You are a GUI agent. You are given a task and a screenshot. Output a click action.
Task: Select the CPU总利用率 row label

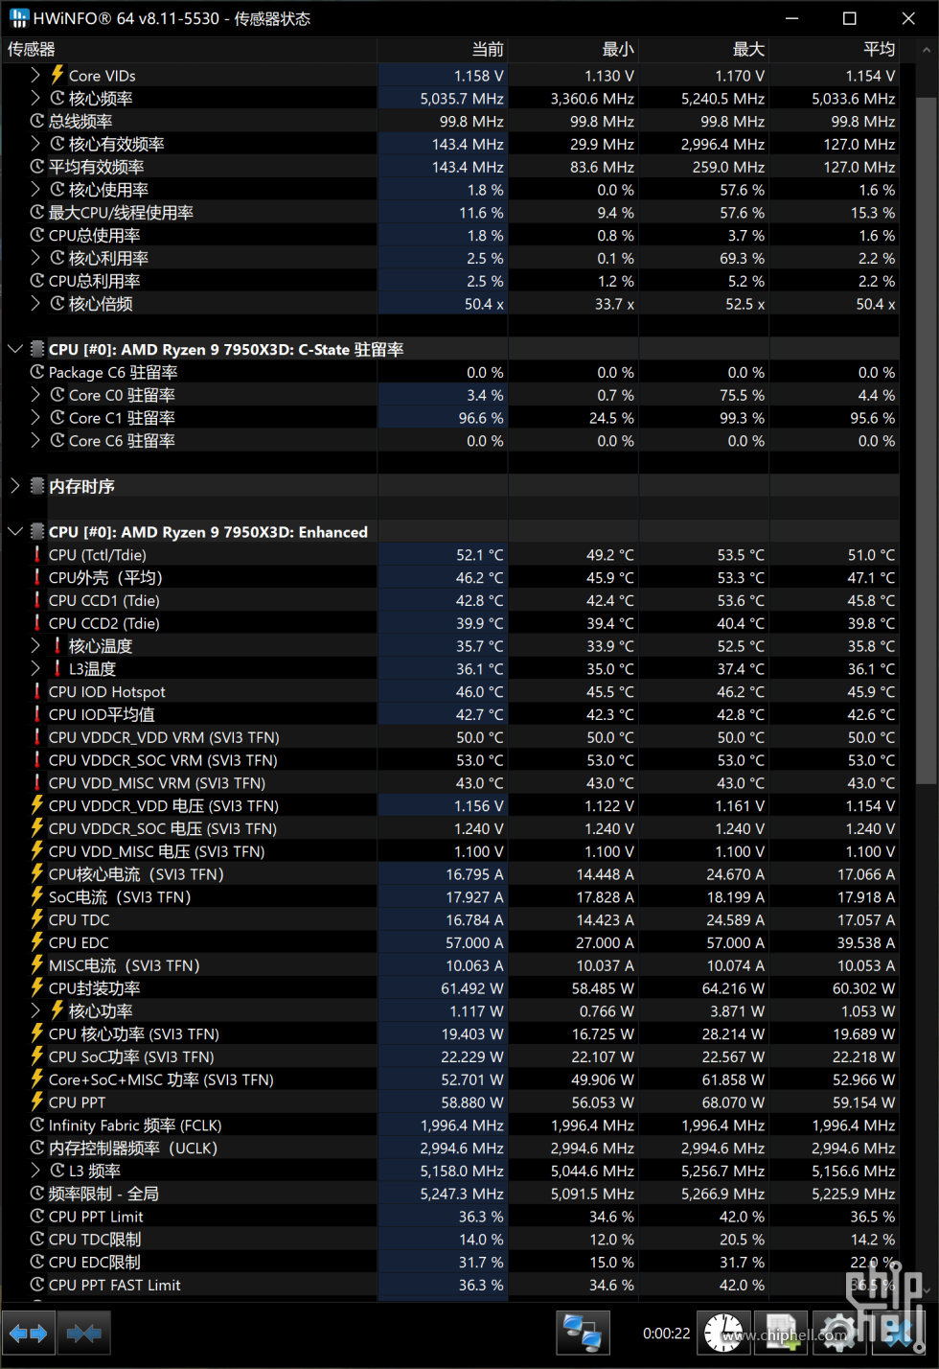(x=95, y=281)
